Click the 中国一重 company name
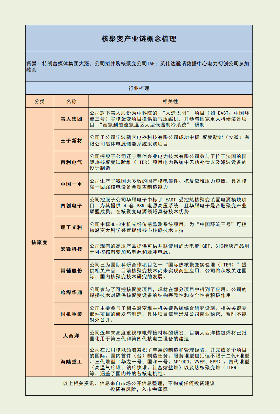Viewport: 280px width, 414px height. click(x=71, y=184)
